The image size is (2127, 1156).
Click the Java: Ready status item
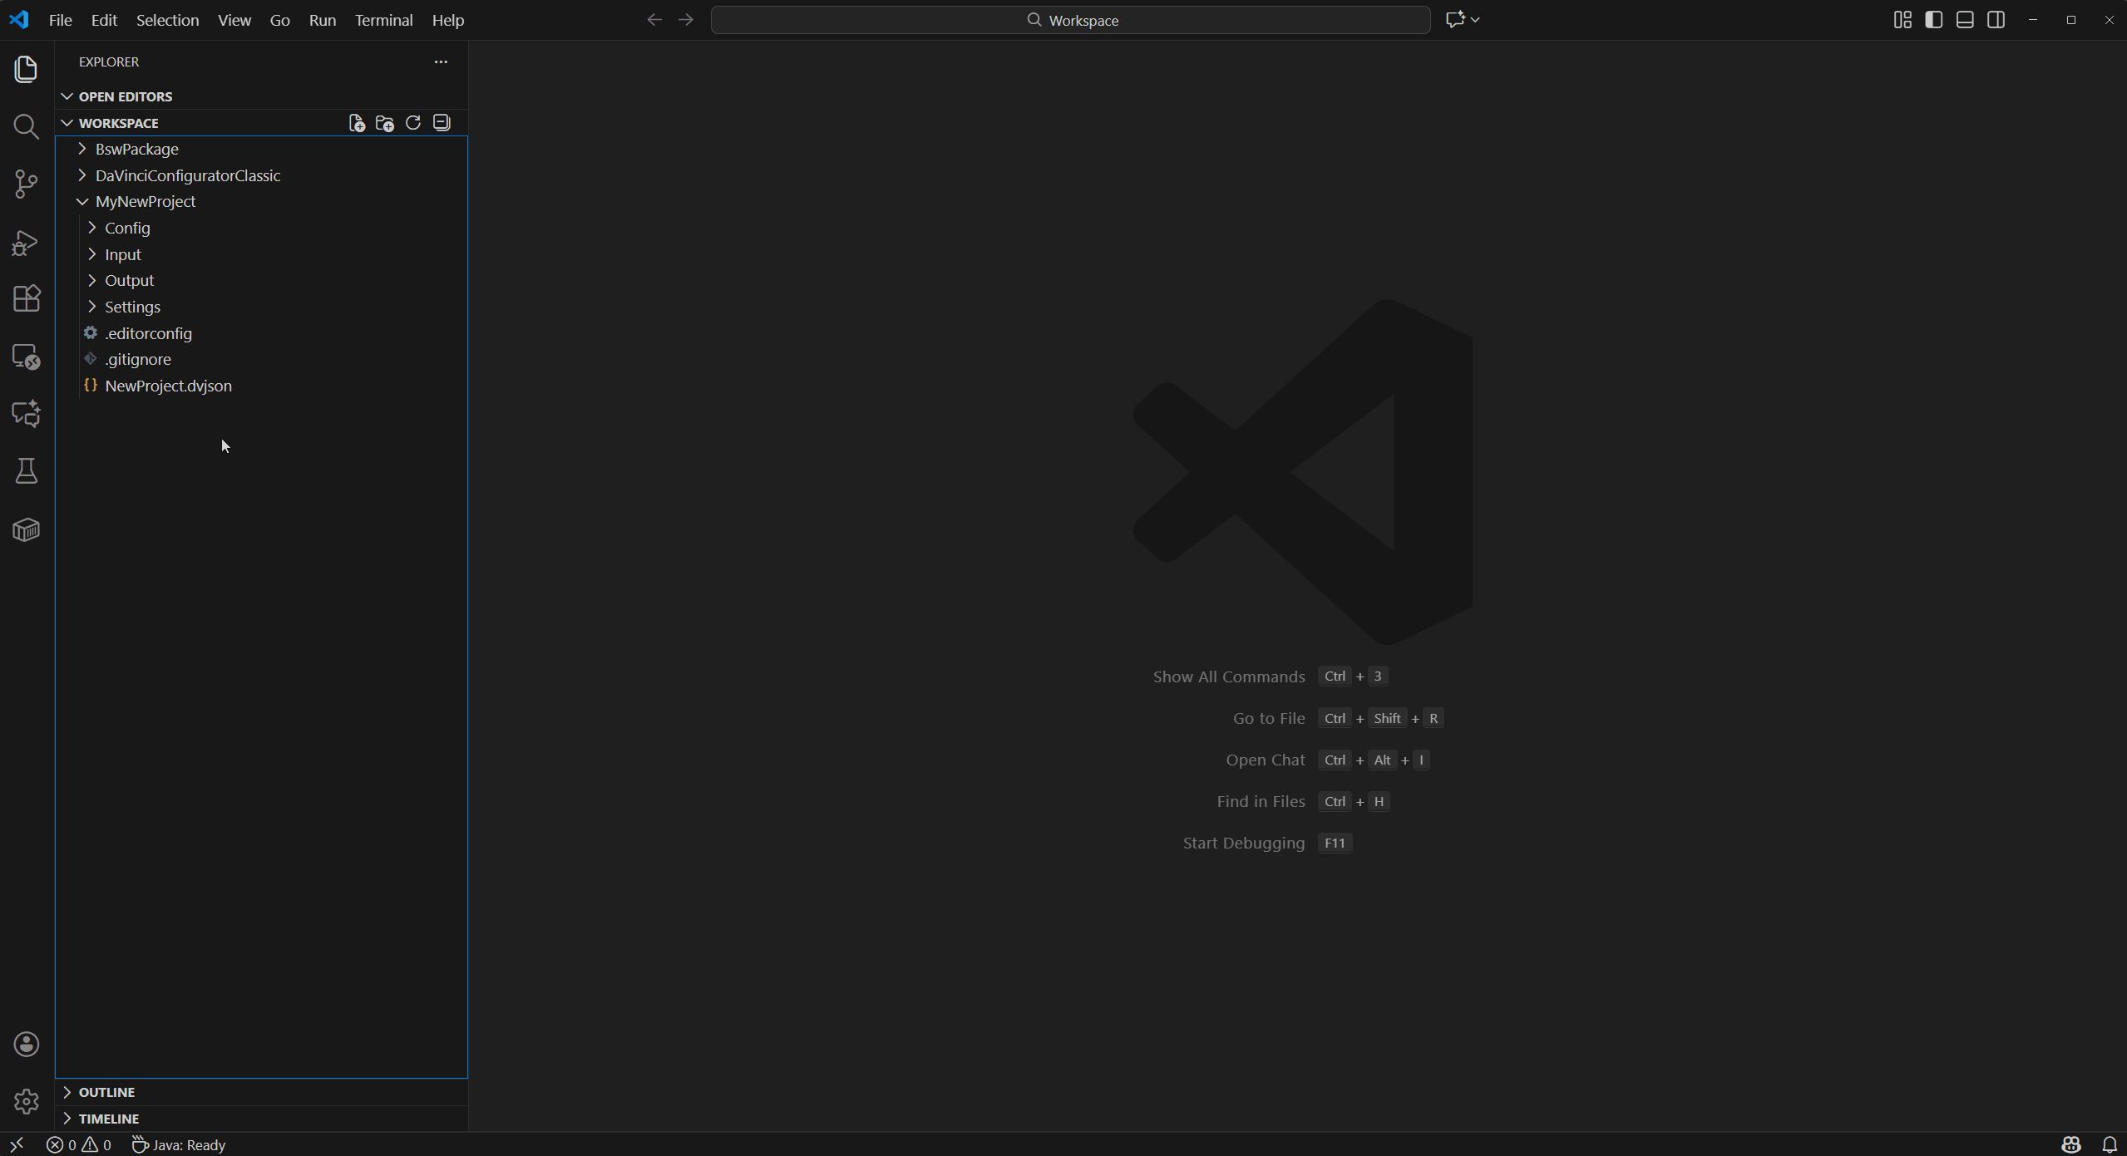click(180, 1145)
